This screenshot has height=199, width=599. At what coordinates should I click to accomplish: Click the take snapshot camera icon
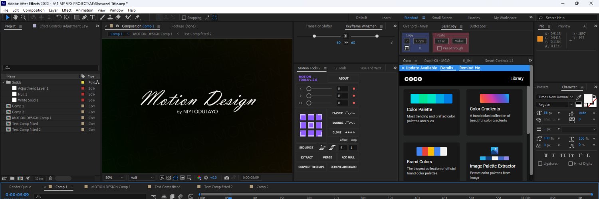(x=226, y=178)
